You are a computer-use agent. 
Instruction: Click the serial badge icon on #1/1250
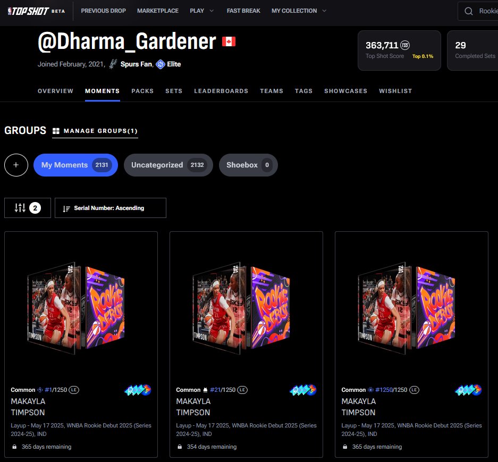(40, 390)
